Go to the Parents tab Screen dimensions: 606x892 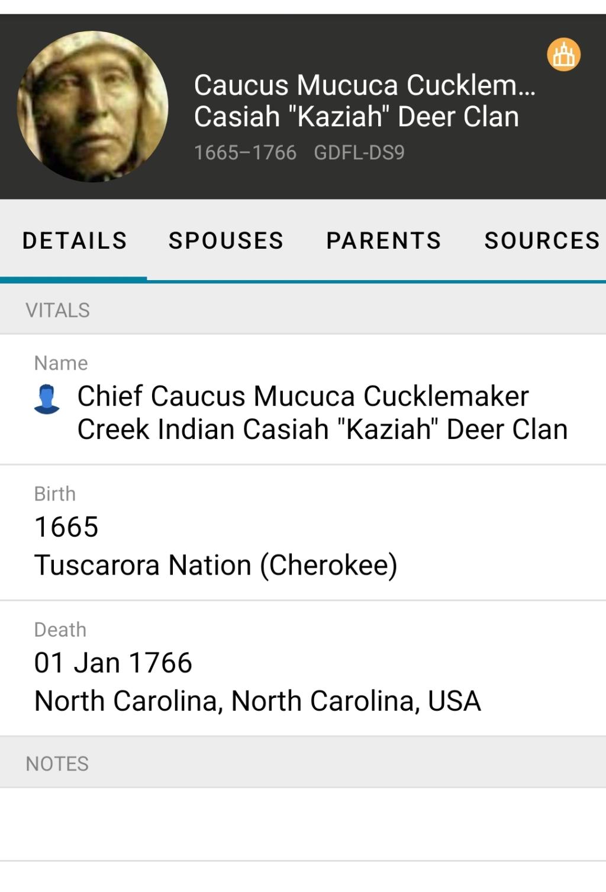pyautogui.click(x=383, y=240)
